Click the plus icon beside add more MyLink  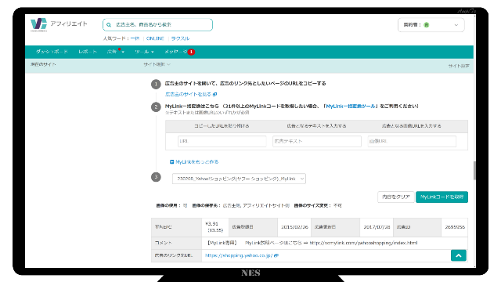pyautogui.click(x=172, y=162)
